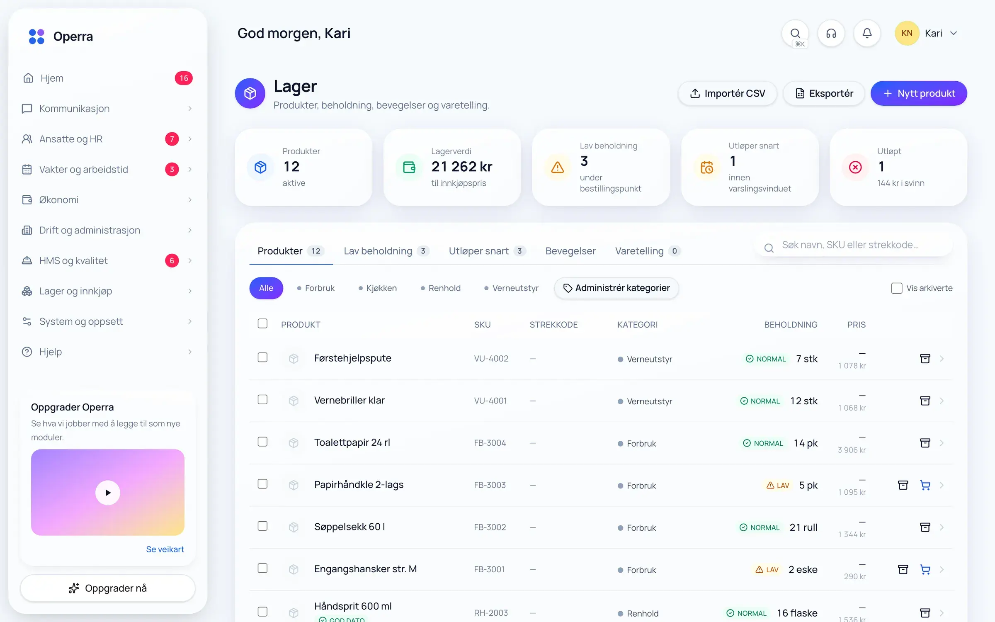
Task: Switch to the Varetelling tab
Action: (648, 251)
